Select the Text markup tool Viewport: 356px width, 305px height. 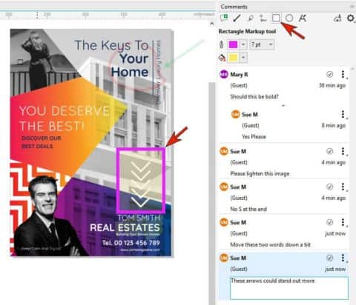303,18
